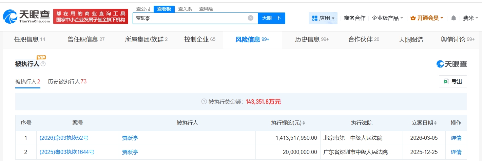This screenshot has height=161, width=482.
Task: Click the 商务合作 link
Action: pos(354,18)
